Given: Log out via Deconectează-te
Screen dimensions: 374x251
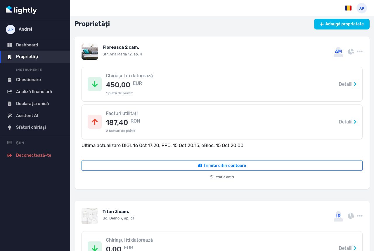Looking at the screenshot, I should coord(35,155).
